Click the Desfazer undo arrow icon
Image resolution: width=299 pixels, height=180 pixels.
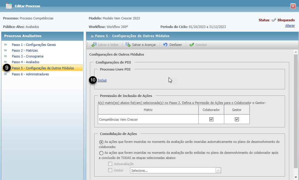click(165, 45)
